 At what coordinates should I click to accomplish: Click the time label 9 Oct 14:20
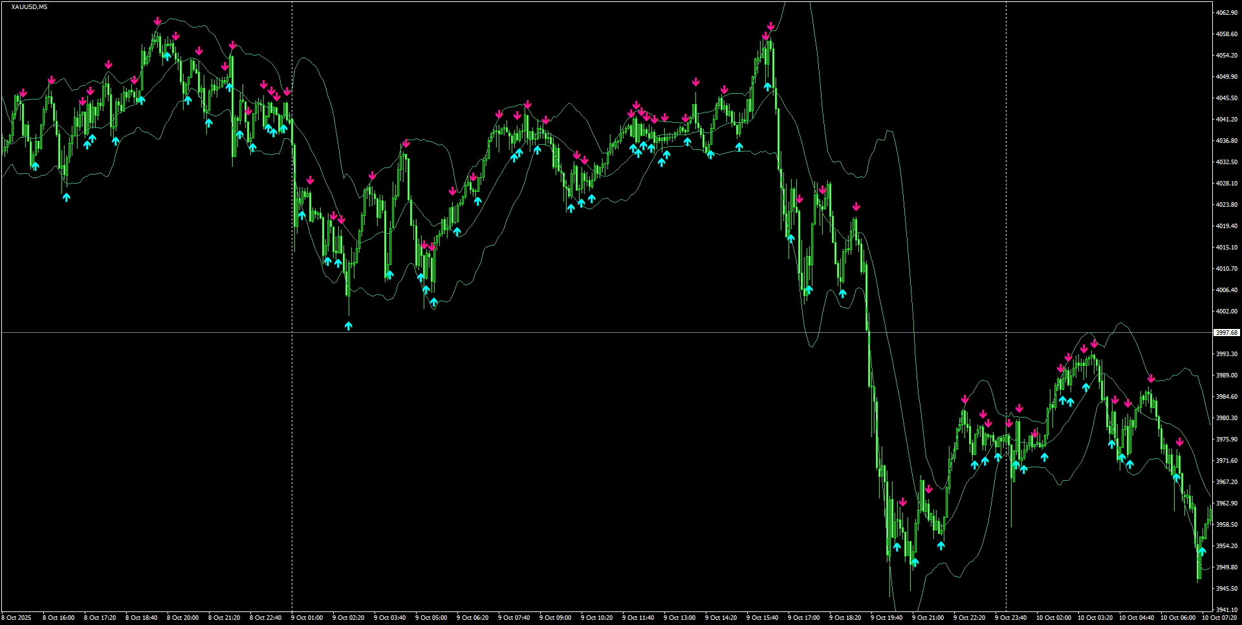(x=721, y=618)
